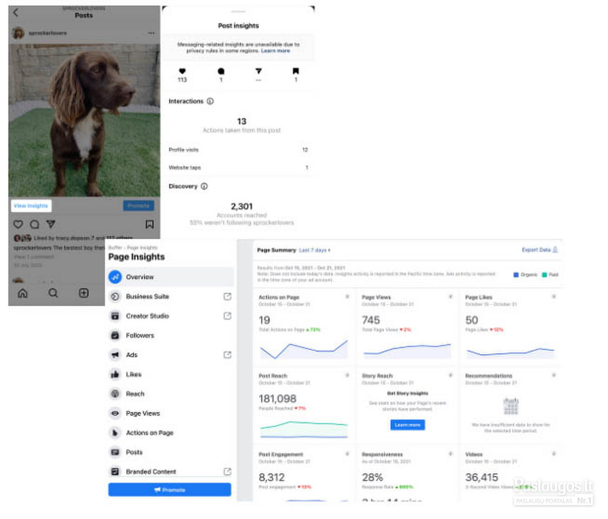Open the info icon on Page Views card
The height and width of the screenshot is (519, 608).
451,297
